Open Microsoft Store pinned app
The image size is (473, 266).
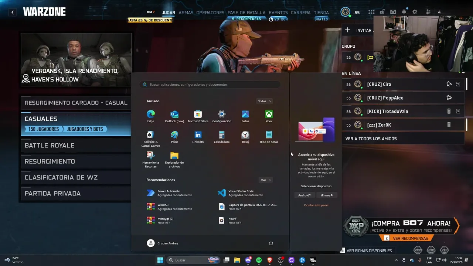click(198, 116)
